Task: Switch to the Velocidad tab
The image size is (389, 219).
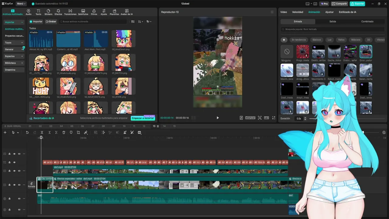Action: [x=298, y=12]
